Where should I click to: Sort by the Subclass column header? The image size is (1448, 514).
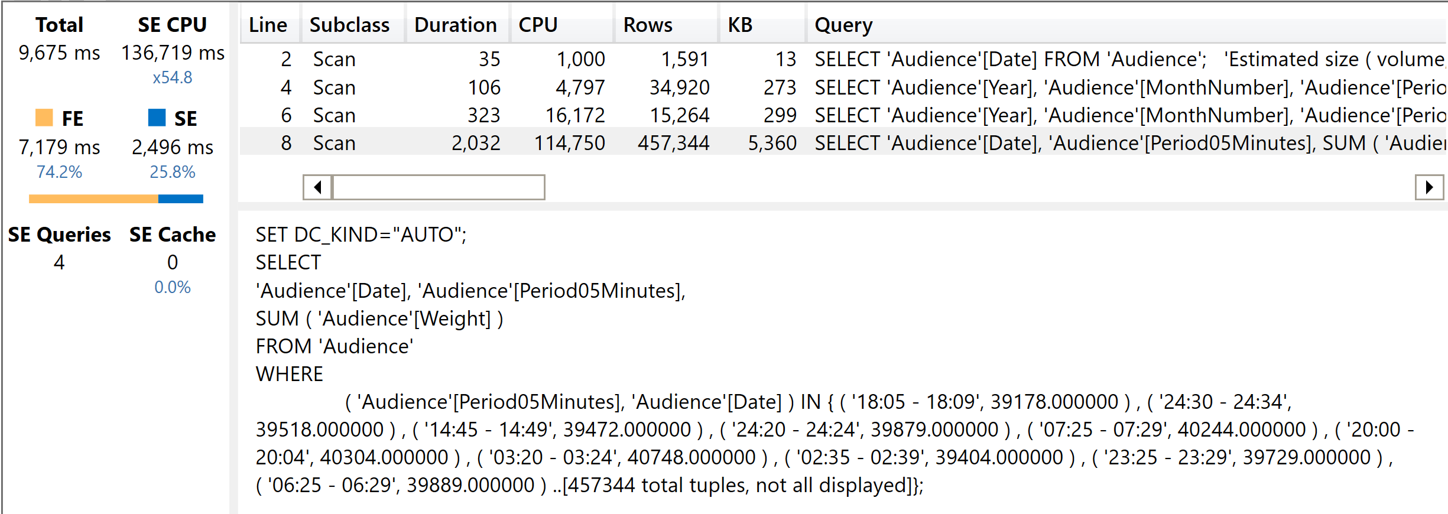[349, 25]
